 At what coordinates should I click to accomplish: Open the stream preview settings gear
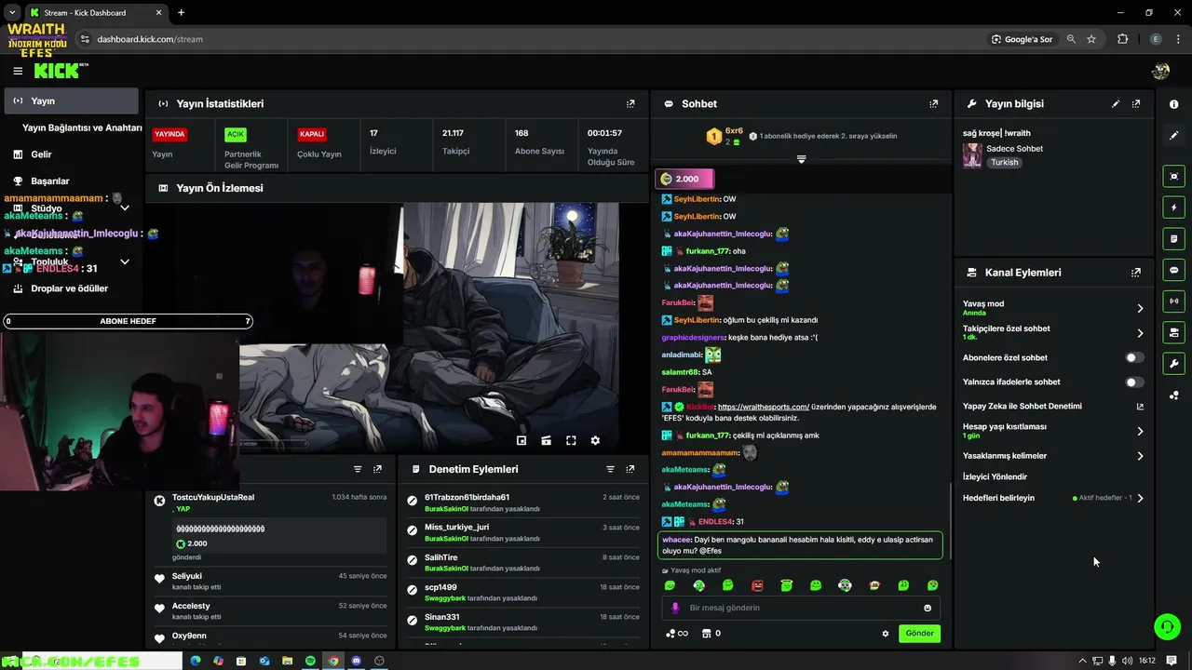click(595, 441)
